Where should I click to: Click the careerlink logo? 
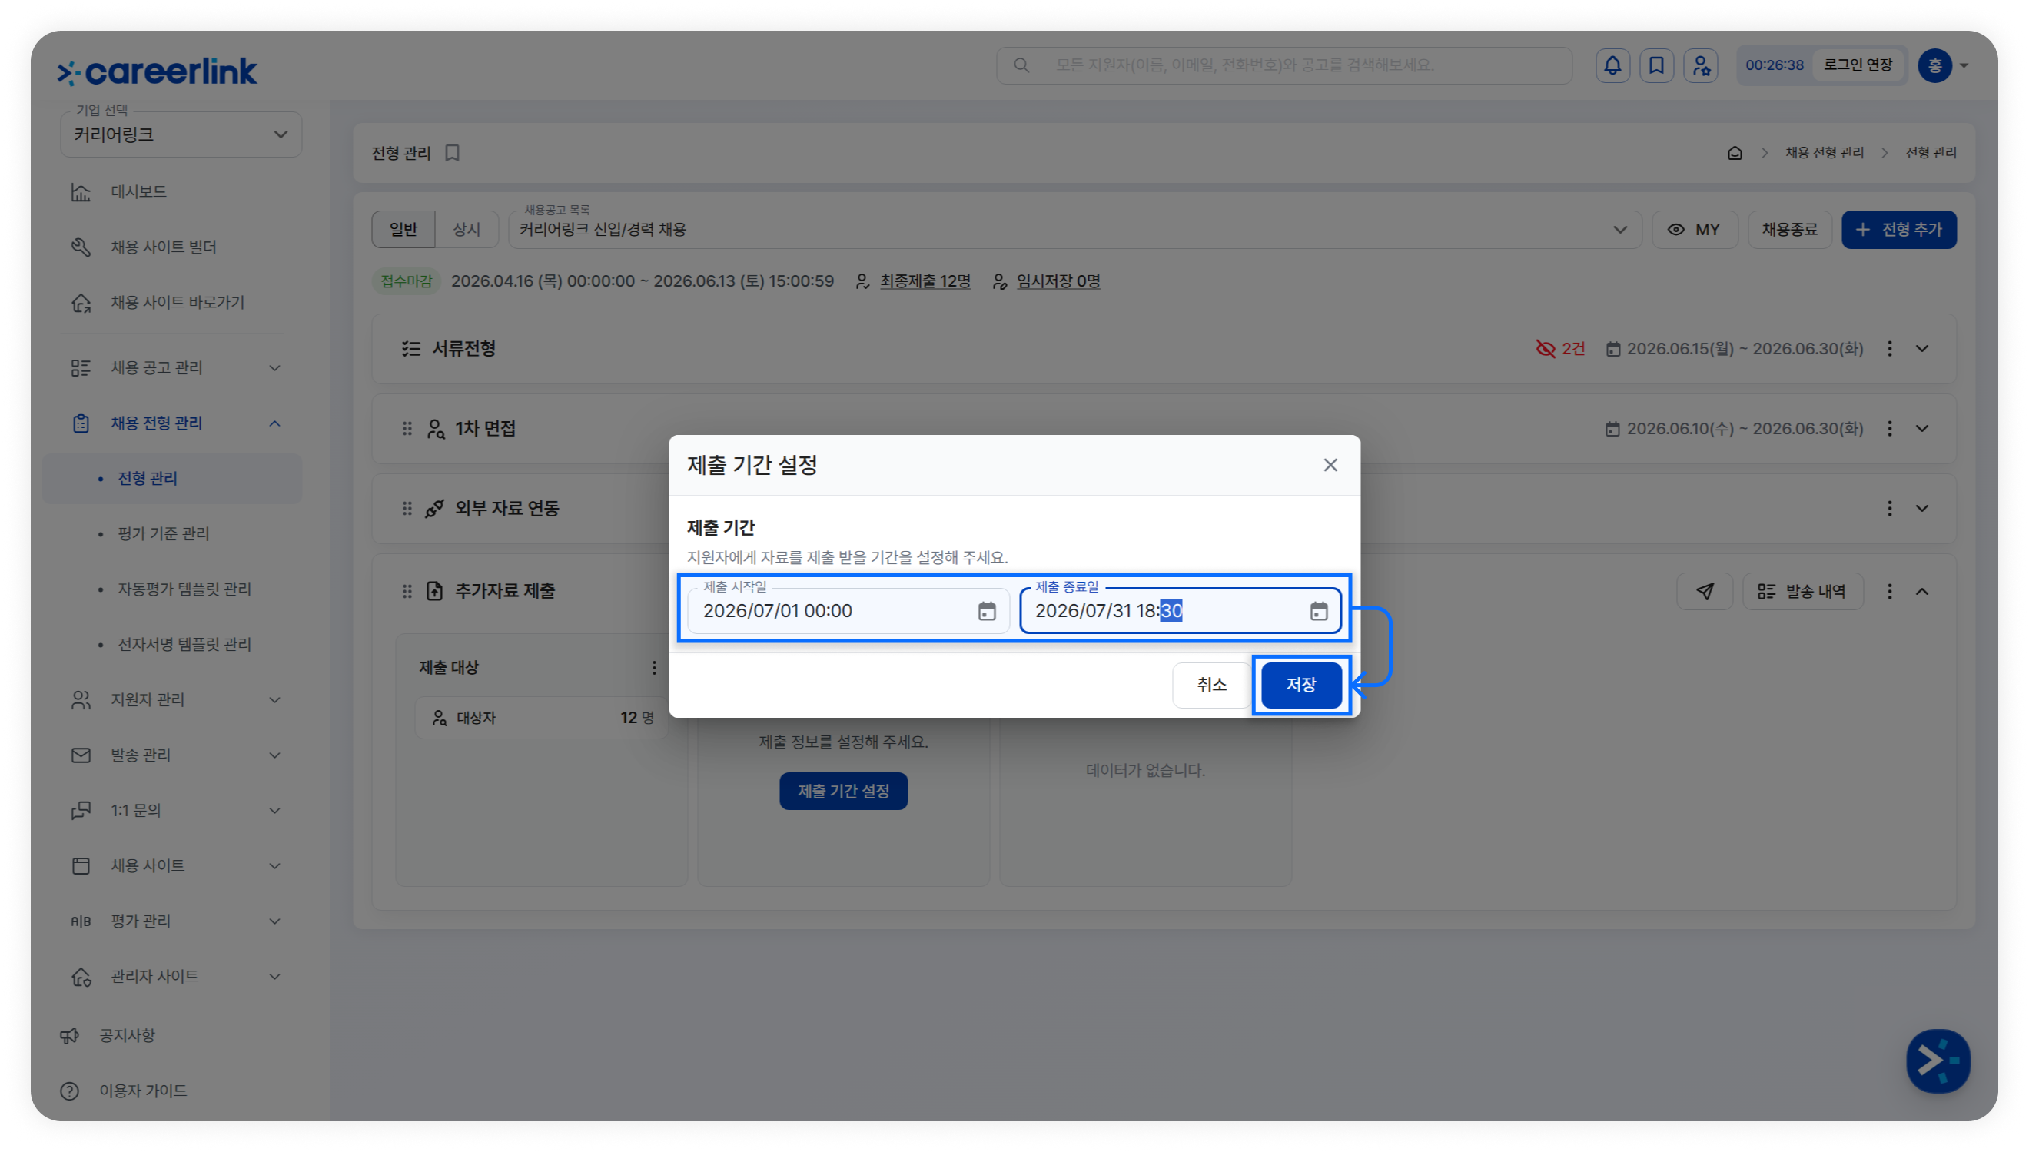[x=158, y=71]
